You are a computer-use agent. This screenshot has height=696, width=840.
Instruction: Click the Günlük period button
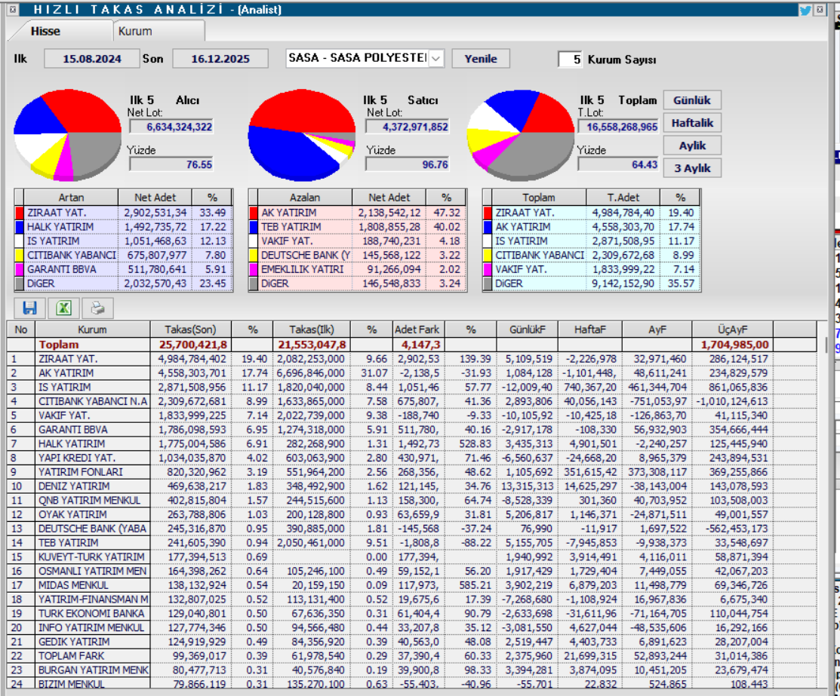pyautogui.click(x=691, y=100)
